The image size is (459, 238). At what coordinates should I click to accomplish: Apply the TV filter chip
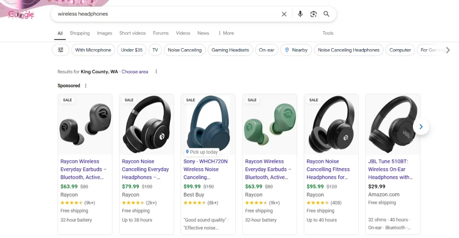tap(155, 50)
